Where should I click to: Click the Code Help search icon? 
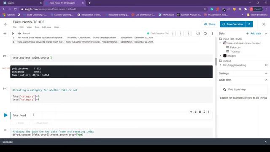224,90
